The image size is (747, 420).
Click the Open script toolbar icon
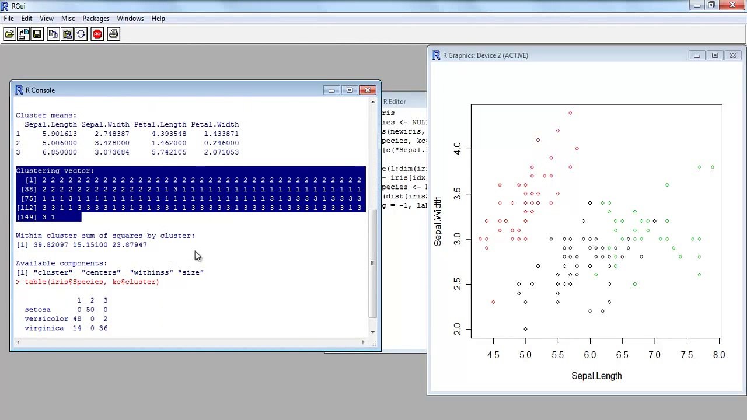(9, 34)
